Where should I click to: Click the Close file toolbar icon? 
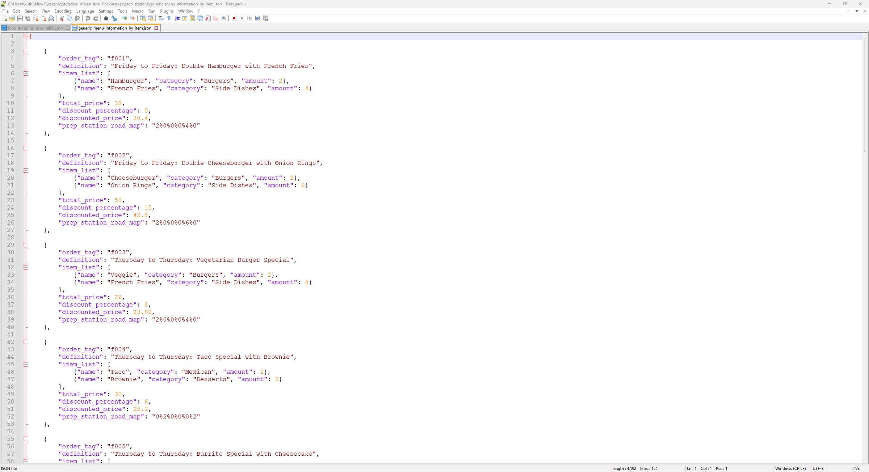click(x=36, y=18)
